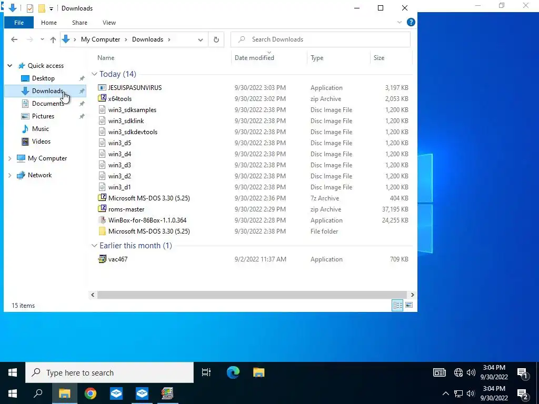This screenshot has height=404, width=539.
Task: Sort by the Type column header
Action: point(316,58)
